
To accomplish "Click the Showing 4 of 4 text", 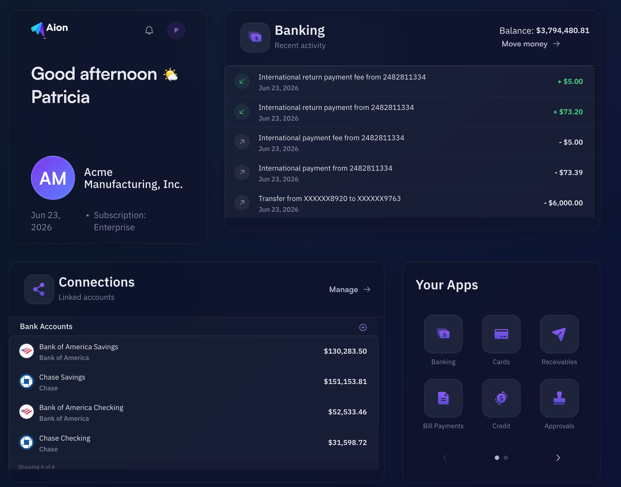I will point(36,467).
